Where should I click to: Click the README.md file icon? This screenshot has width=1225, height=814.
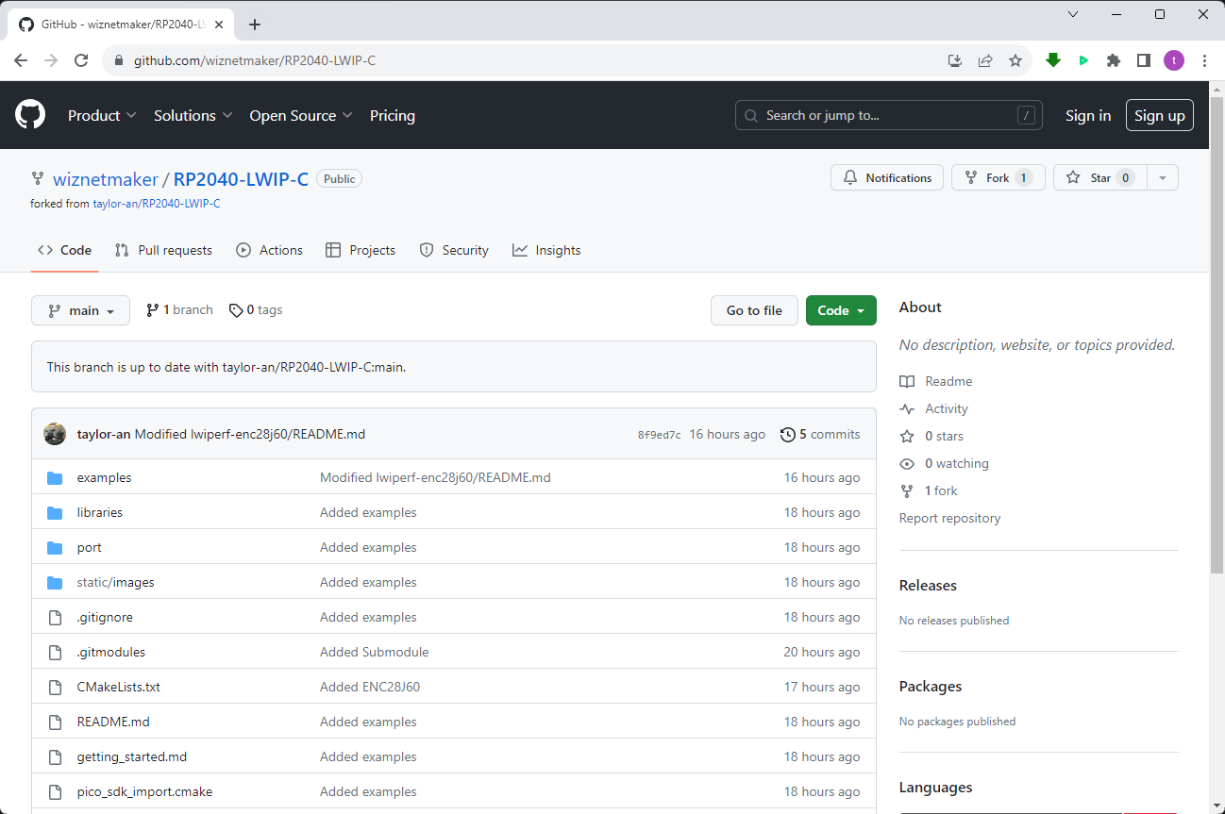pyautogui.click(x=55, y=723)
